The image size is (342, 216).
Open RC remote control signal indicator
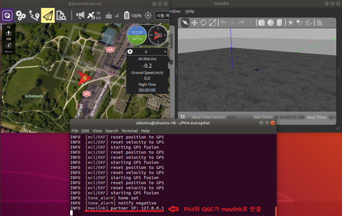112,15
